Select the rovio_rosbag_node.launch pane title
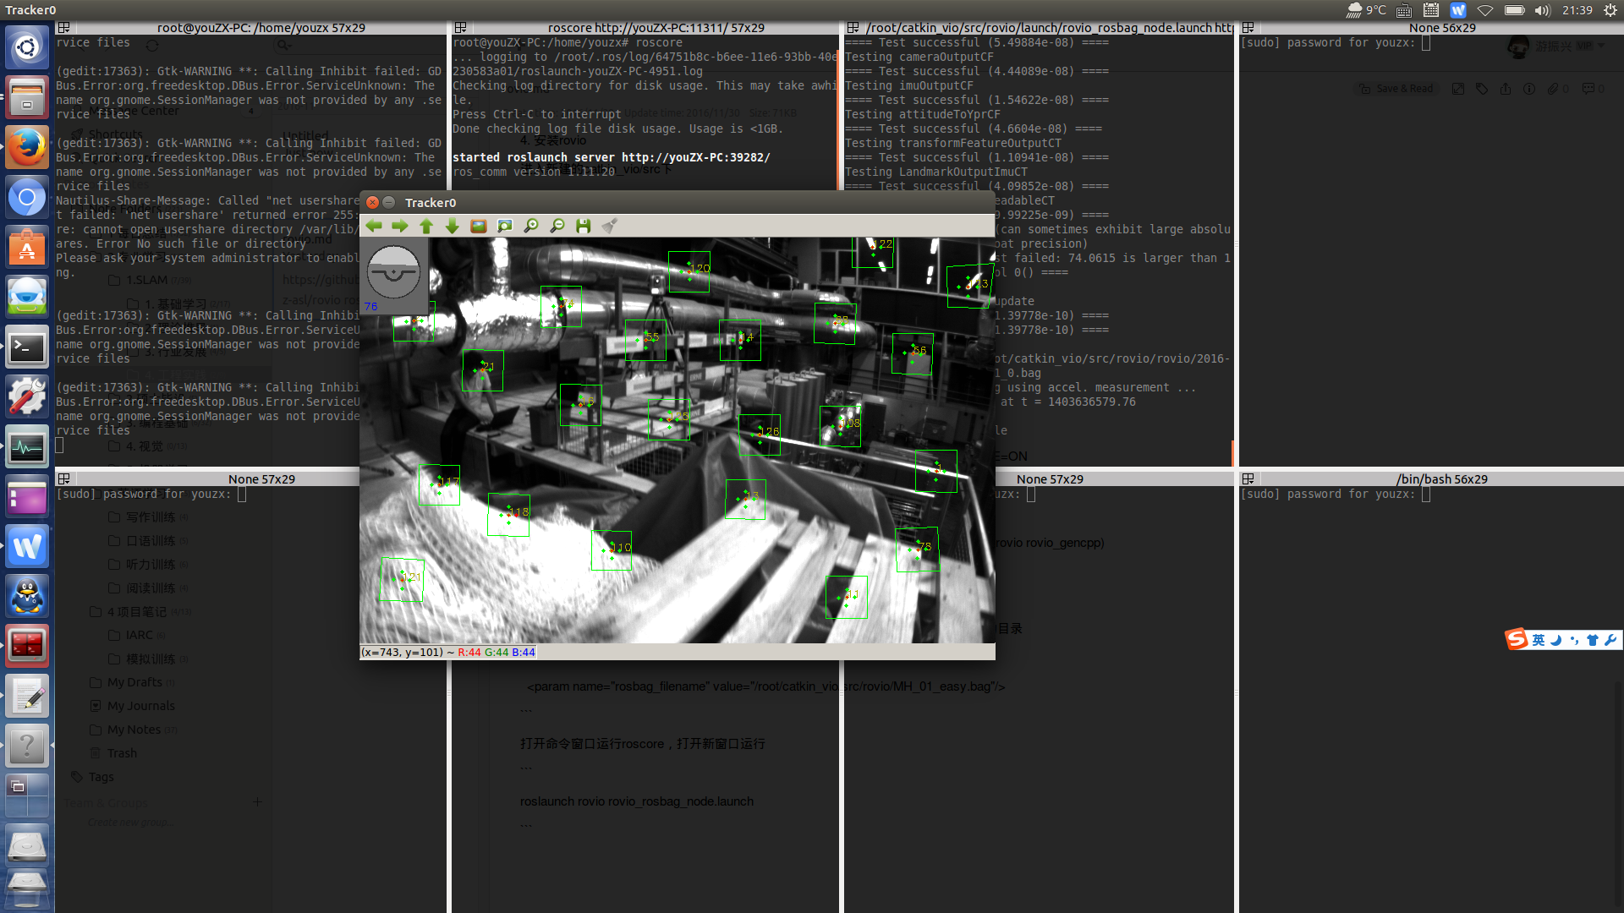Viewport: 1624px width, 913px height. pyautogui.click(x=1049, y=28)
